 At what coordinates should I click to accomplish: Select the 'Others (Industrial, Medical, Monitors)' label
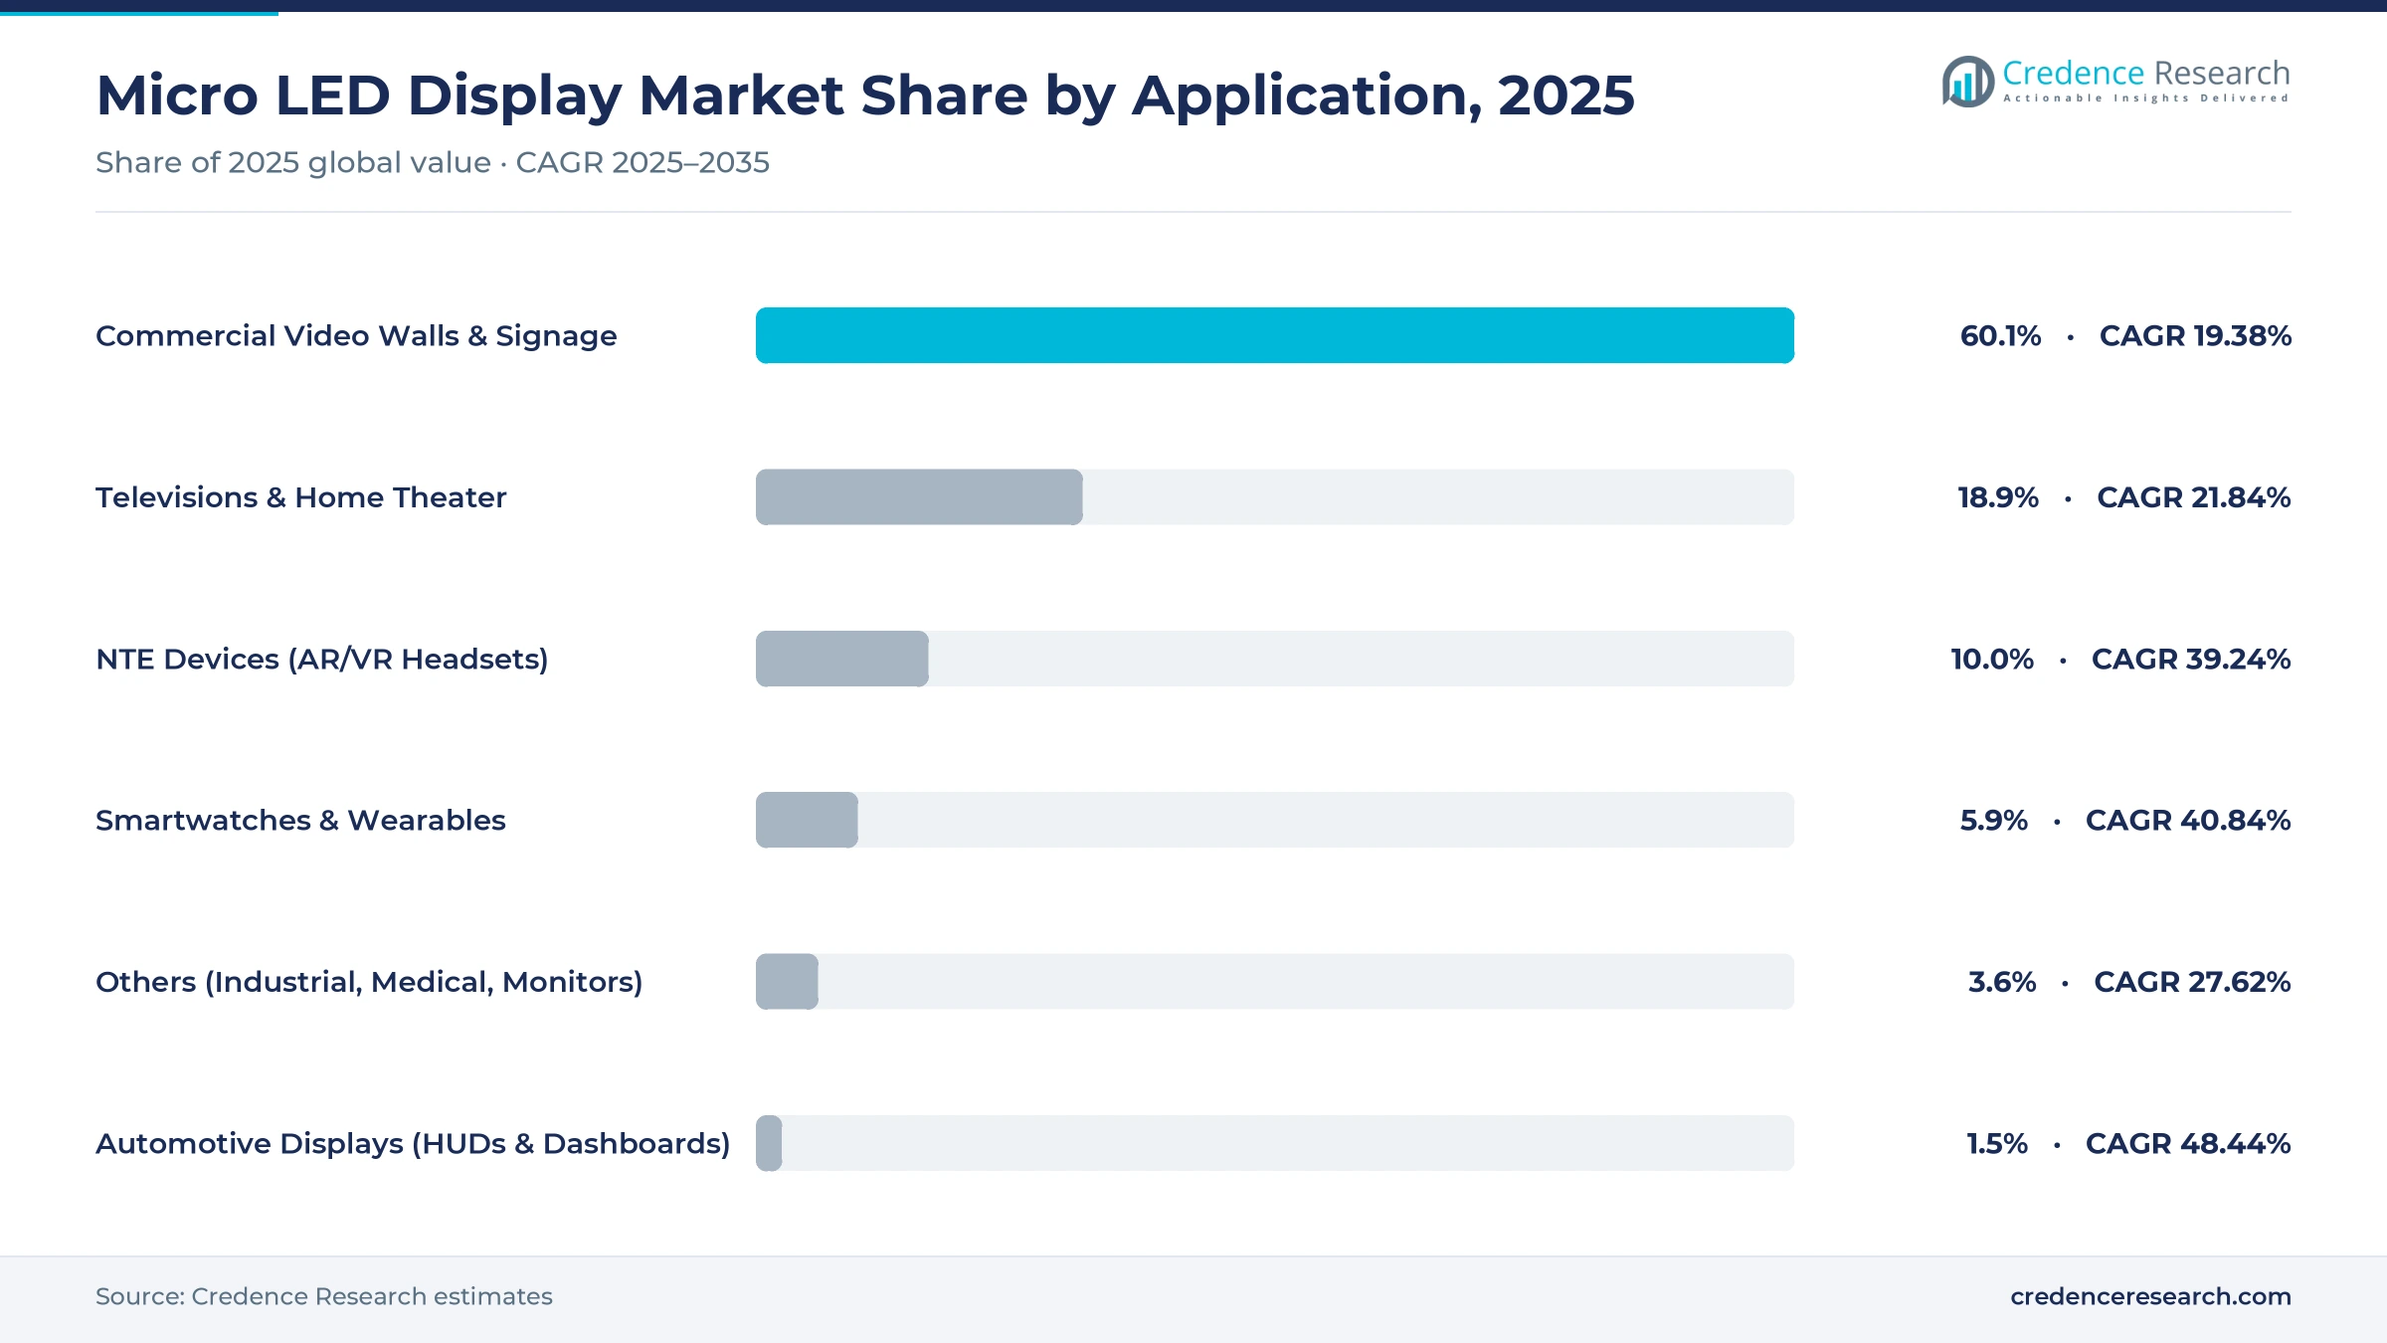coord(369,983)
